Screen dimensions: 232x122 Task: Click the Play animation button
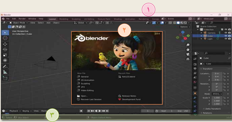[100, 111]
